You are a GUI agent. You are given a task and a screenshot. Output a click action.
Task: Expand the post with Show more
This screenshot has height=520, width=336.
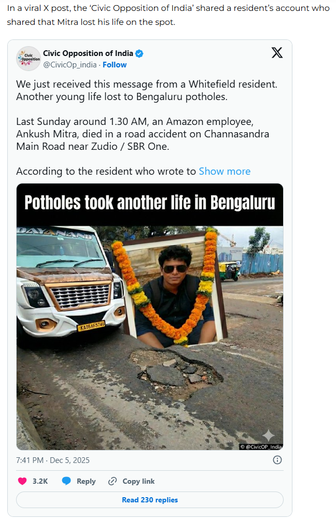pos(225,171)
